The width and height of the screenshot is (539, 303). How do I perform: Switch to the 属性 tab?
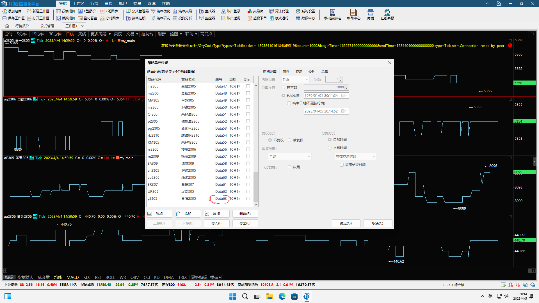[286, 72]
